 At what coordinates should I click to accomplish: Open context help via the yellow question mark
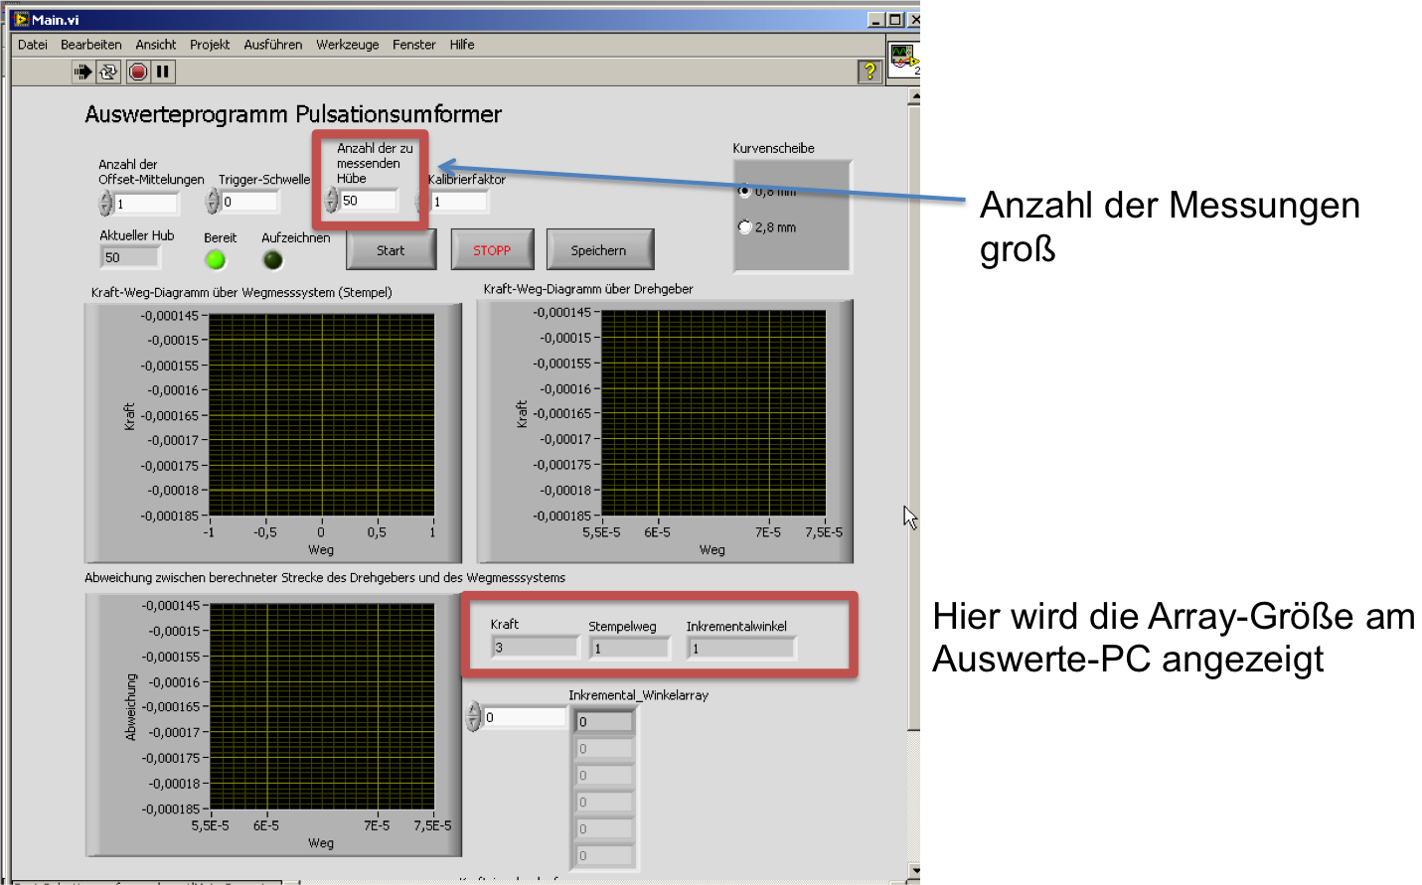(x=869, y=71)
